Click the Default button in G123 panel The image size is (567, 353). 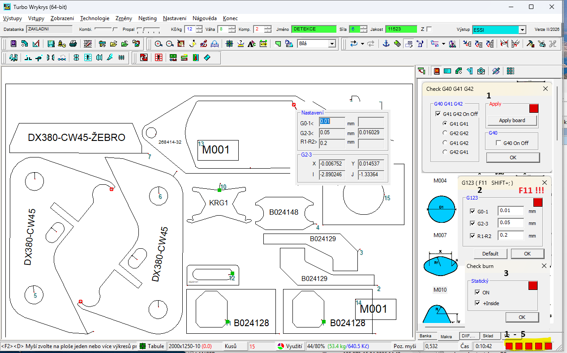click(x=490, y=254)
